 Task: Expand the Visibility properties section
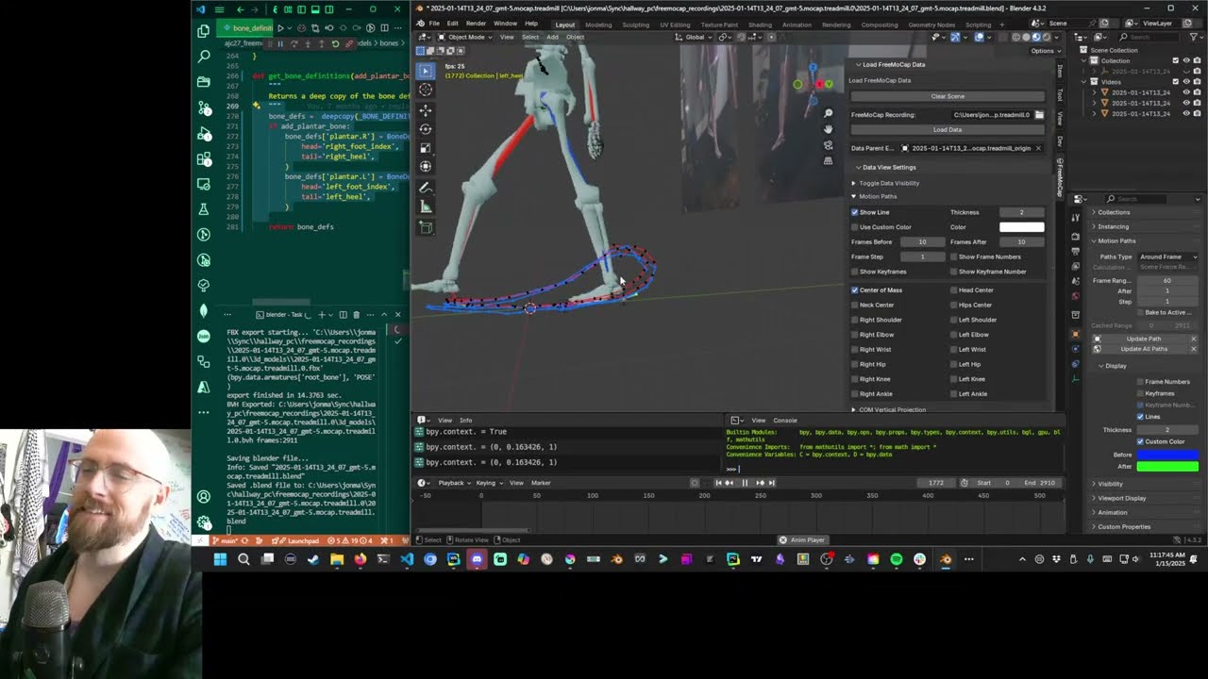tap(1110, 484)
